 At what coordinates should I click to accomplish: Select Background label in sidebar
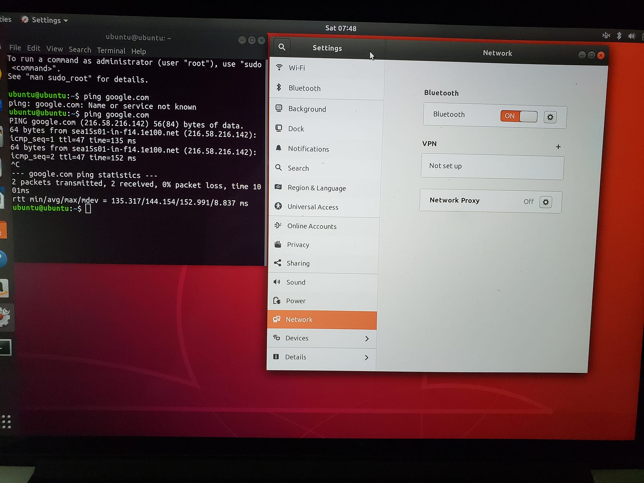click(x=307, y=109)
